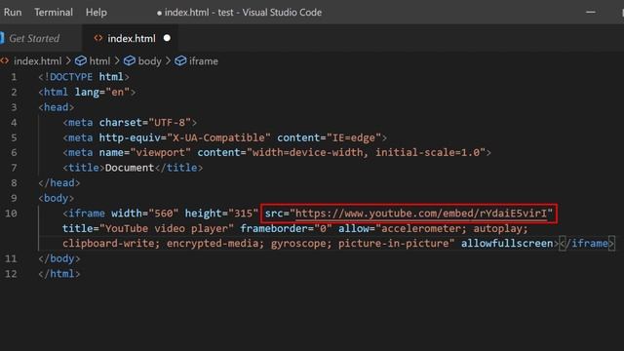Click content="IE=edge" on line 5
This screenshot has height=351, width=624.
pyautogui.click(x=330, y=137)
